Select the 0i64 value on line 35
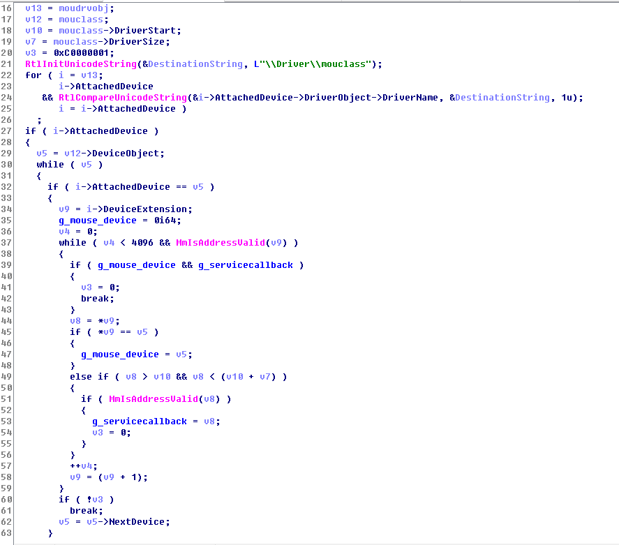Image resolution: width=619 pixels, height=545 pixels. pos(165,221)
